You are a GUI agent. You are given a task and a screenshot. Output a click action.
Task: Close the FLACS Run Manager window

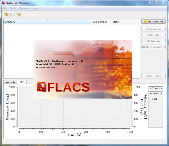[x=163, y=2]
